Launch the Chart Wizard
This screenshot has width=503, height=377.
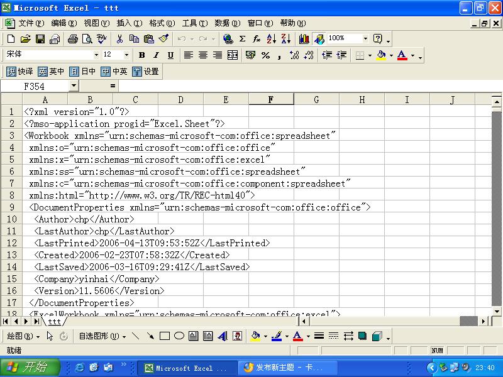tap(304, 39)
